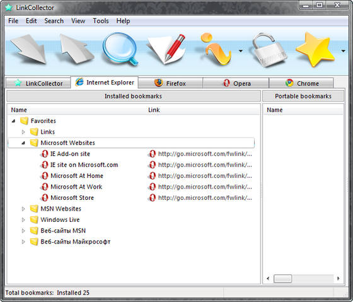Select the Microsoft Store bookmark

tap(72, 198)
